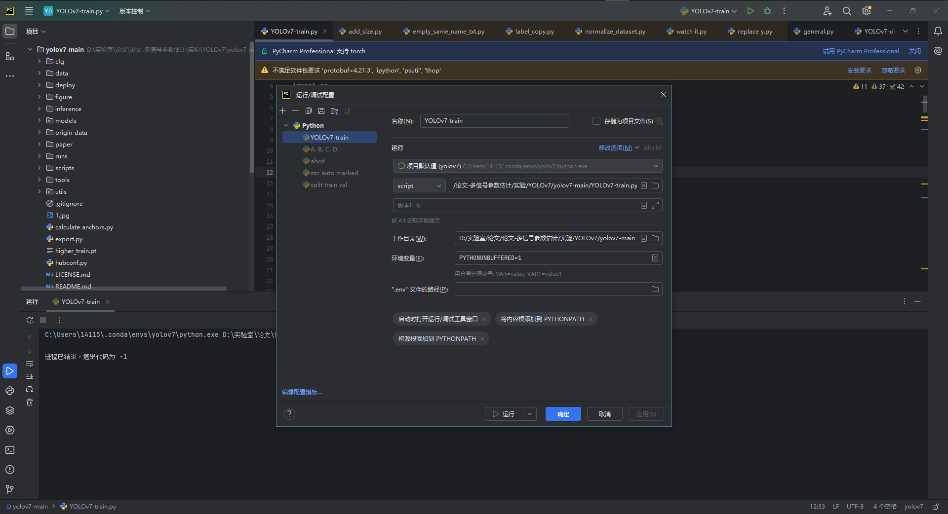948x514 pixels.
Task: Switch to label_copy.py editor tab
Action: (x=530, y=31)
